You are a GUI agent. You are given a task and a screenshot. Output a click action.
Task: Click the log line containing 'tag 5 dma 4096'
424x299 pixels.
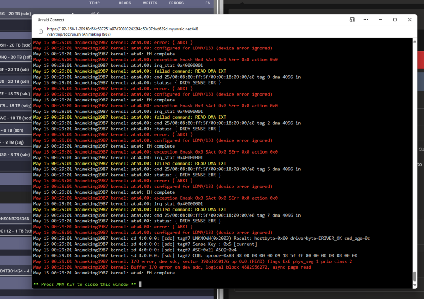coord(167,169)
